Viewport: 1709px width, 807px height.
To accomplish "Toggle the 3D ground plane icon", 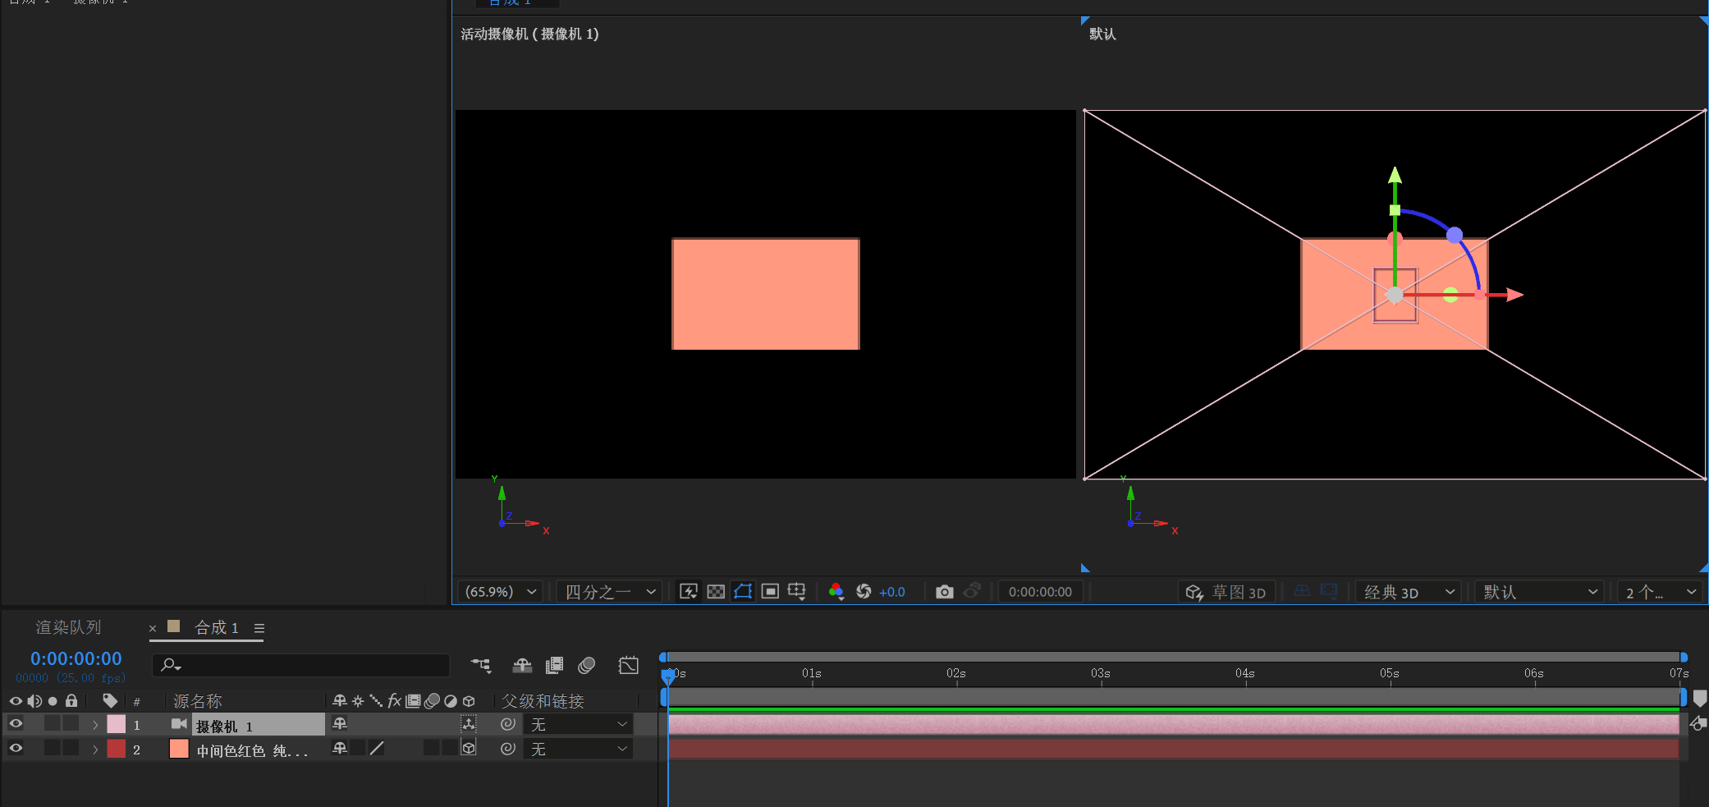I will (x=1302, y=590).
